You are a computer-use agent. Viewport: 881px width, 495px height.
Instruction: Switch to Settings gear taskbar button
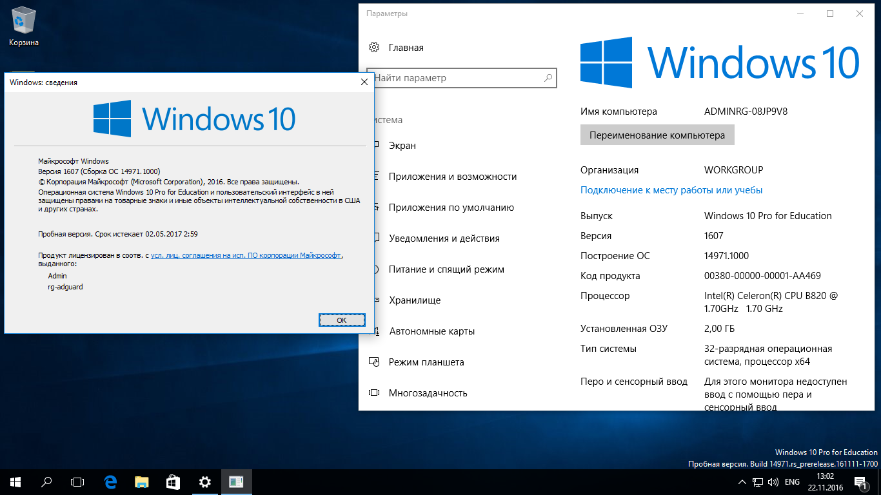(x=205, y=481)
